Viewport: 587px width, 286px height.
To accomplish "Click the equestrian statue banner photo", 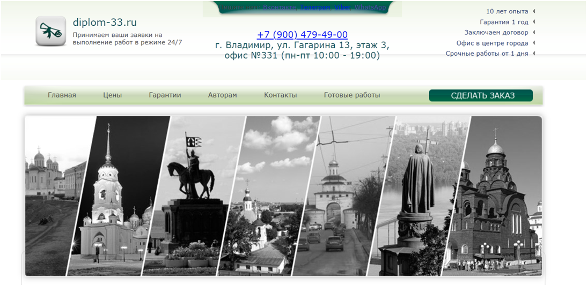I will (193, 196).
